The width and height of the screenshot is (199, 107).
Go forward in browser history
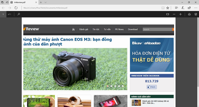(x=10, y=8)
